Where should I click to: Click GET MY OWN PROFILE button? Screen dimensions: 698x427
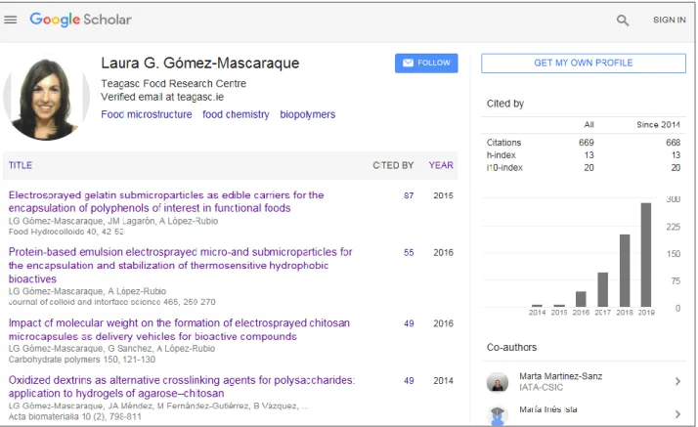pos(584,64)
